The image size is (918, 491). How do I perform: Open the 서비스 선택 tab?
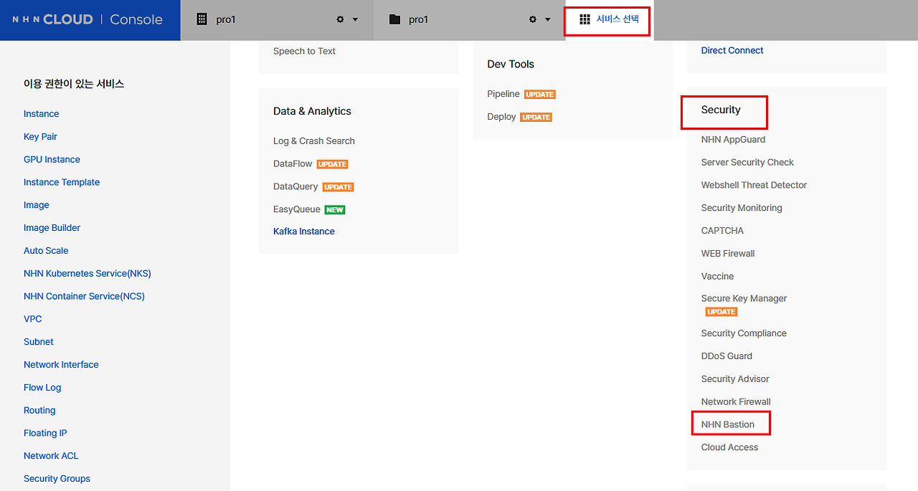coord(607,20)
